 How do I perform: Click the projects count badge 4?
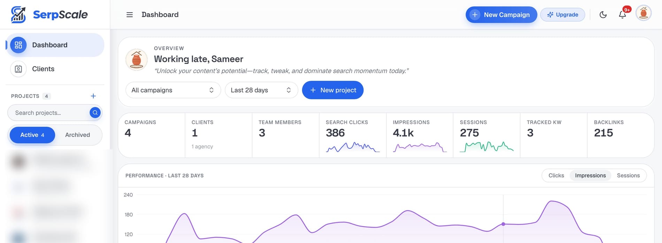[46, 96]
